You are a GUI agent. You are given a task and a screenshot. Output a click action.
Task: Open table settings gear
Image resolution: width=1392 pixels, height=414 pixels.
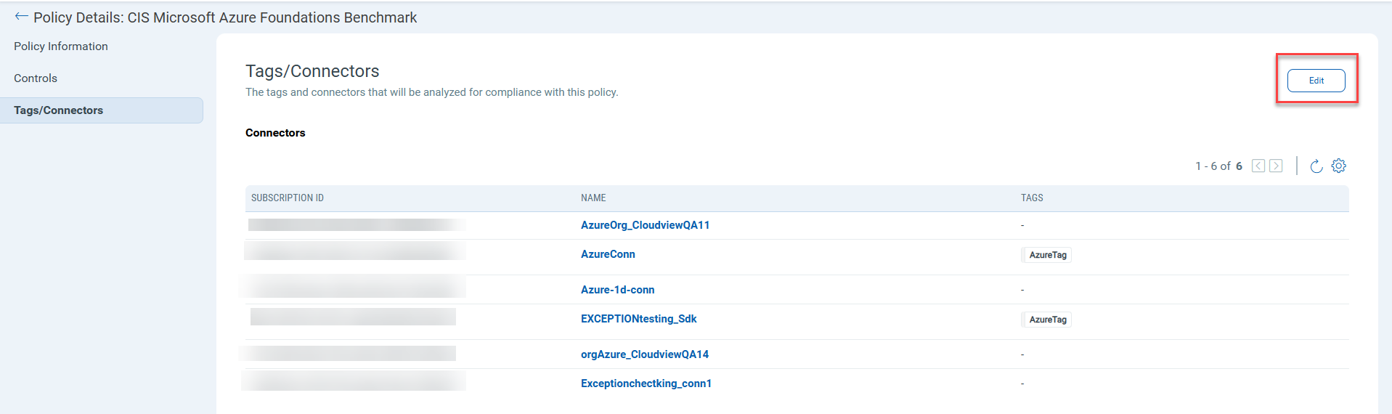point(1338,166)
